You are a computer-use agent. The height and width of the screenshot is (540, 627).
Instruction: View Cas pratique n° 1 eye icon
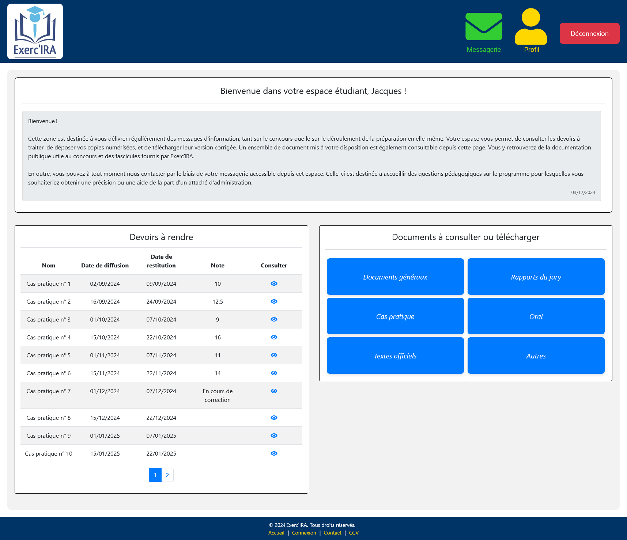coord(274,284)
